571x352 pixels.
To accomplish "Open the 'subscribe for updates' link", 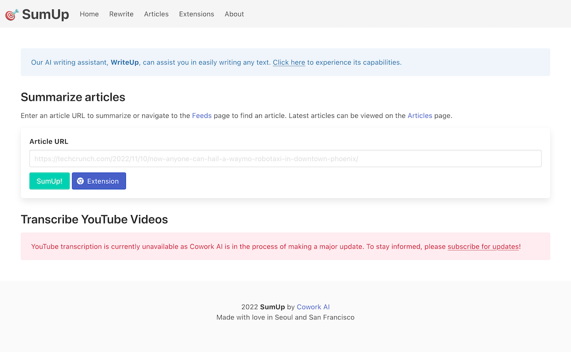I will pos(483,247).
